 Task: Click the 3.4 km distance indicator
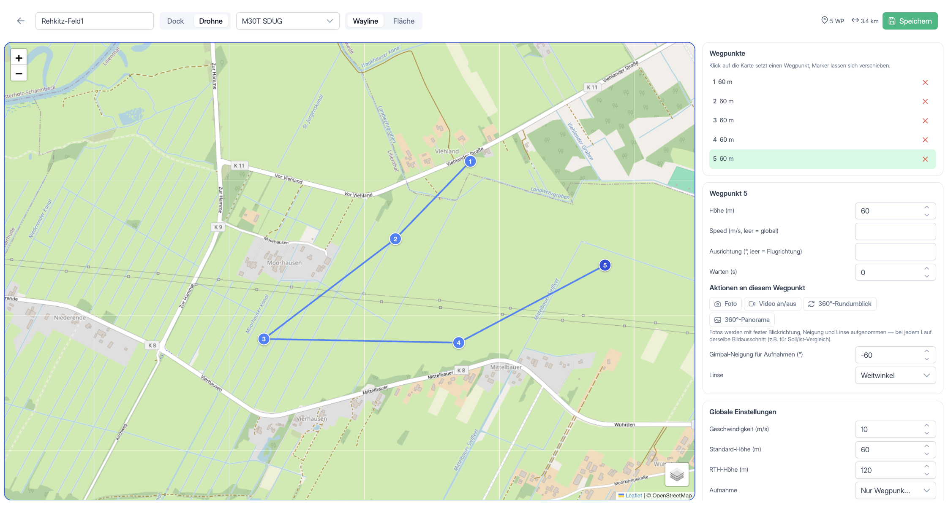(x=865, y=21)
